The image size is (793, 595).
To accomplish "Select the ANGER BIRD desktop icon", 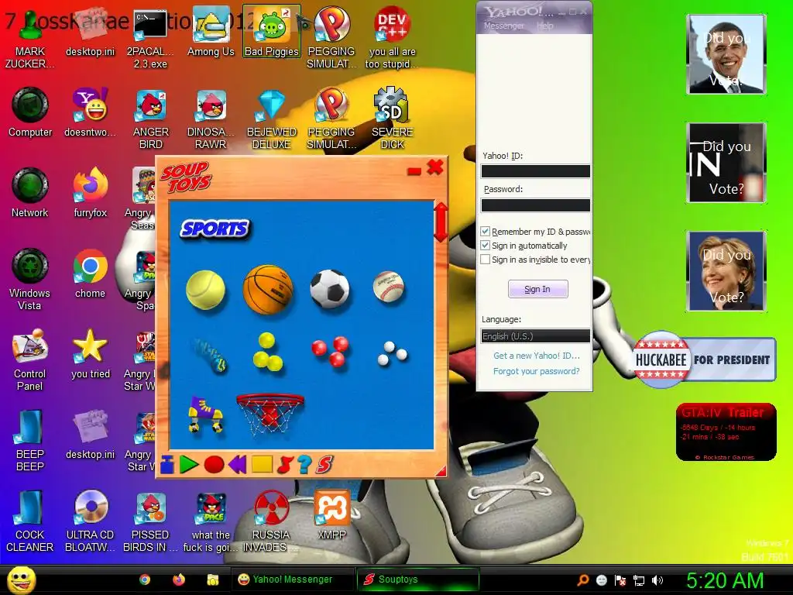I will (151, 119).
